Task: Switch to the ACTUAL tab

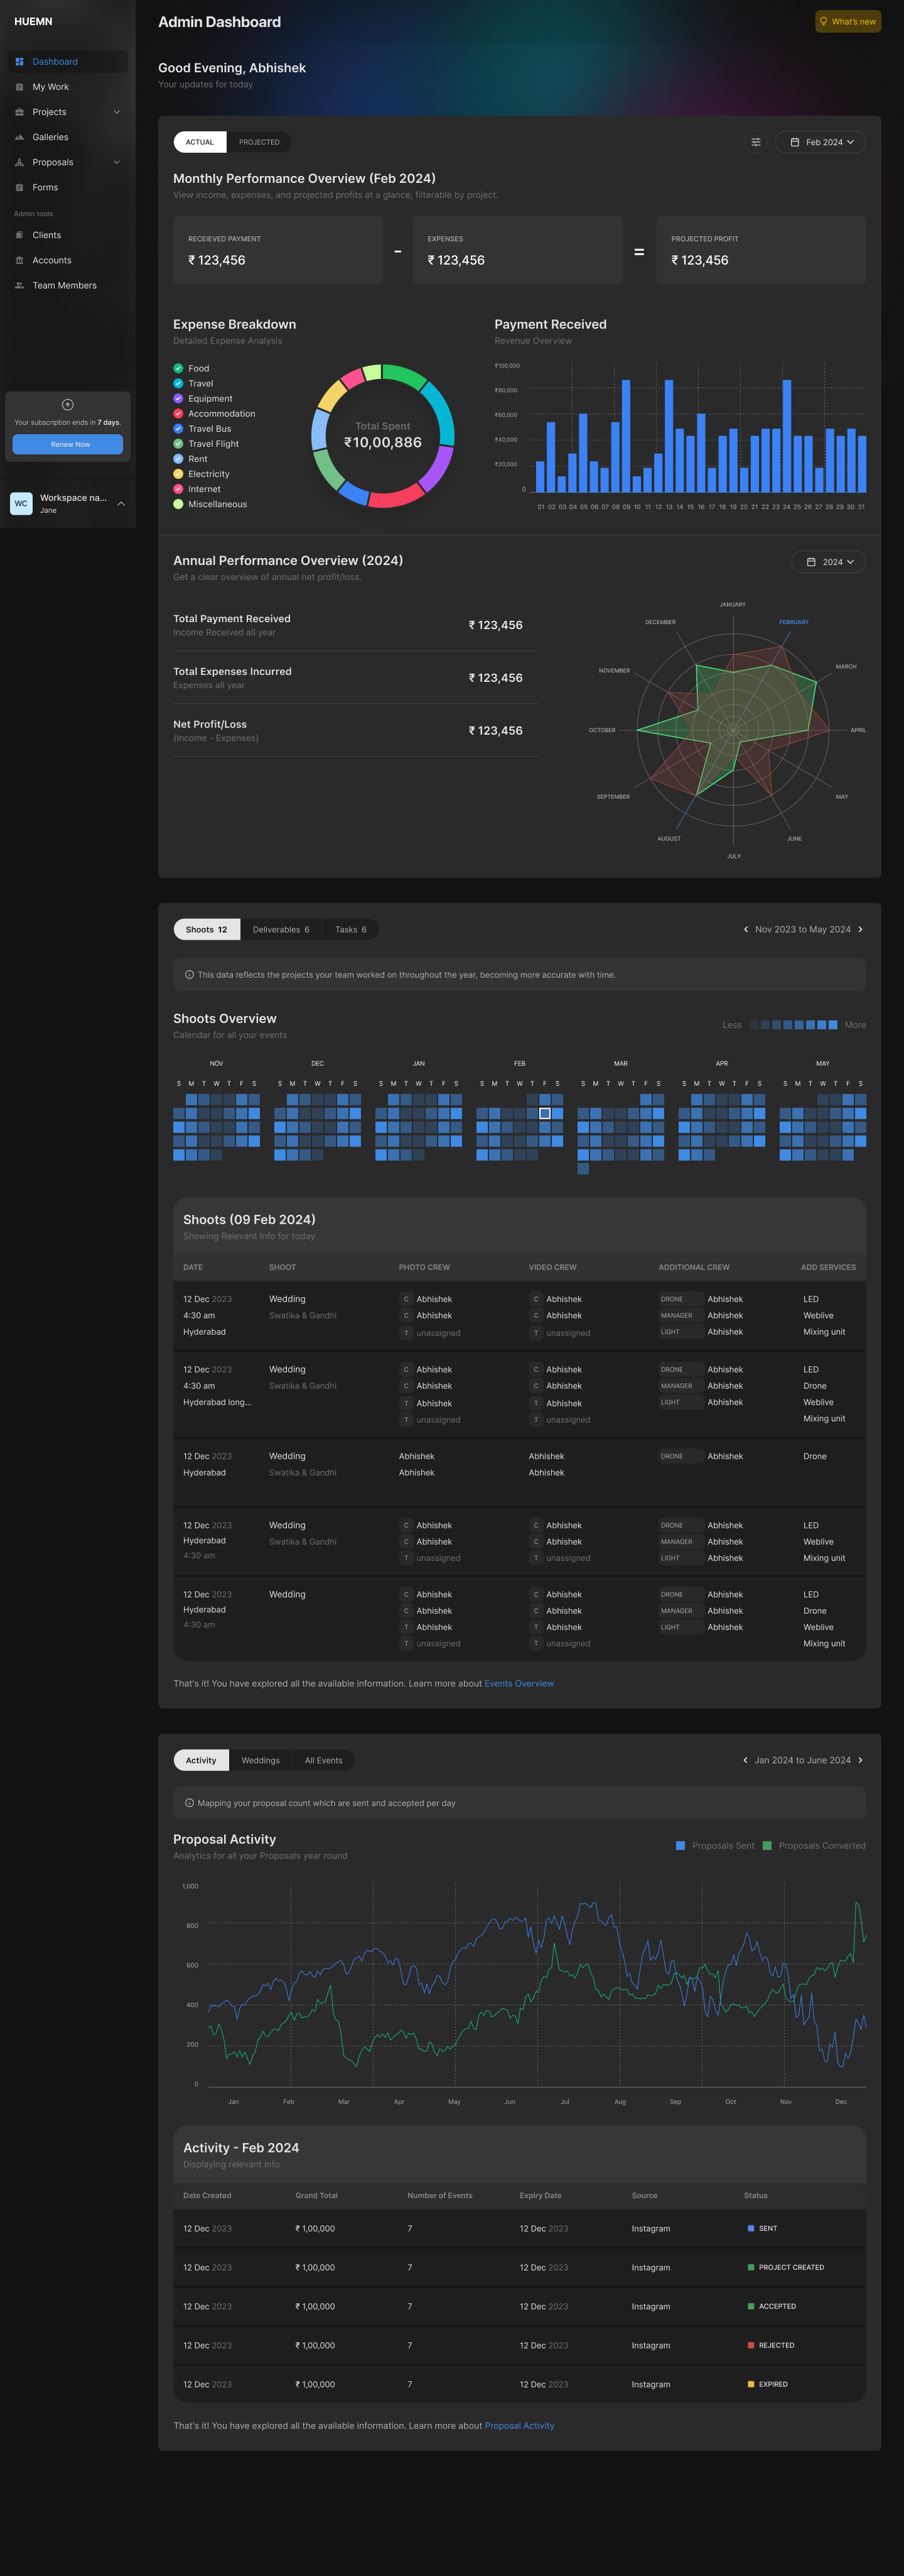Action: pyautogui.click(x=200, y=142)
